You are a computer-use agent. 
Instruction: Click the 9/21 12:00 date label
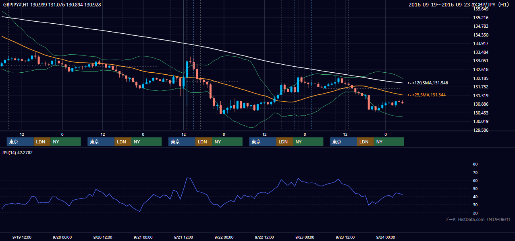183,237
